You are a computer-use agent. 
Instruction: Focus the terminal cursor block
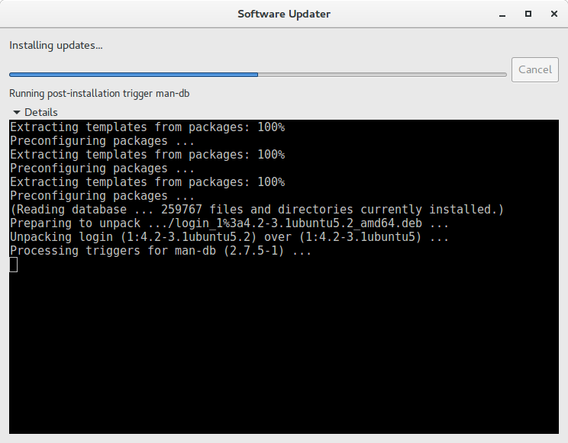tap(13, 265)
